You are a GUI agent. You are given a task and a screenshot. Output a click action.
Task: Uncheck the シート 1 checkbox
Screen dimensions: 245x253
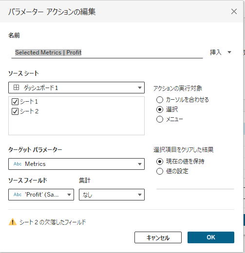(x=15, y=102)
